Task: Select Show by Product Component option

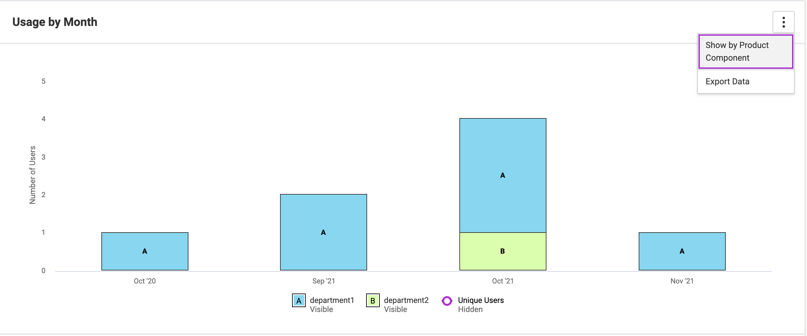Action: (x=745, y=52)
